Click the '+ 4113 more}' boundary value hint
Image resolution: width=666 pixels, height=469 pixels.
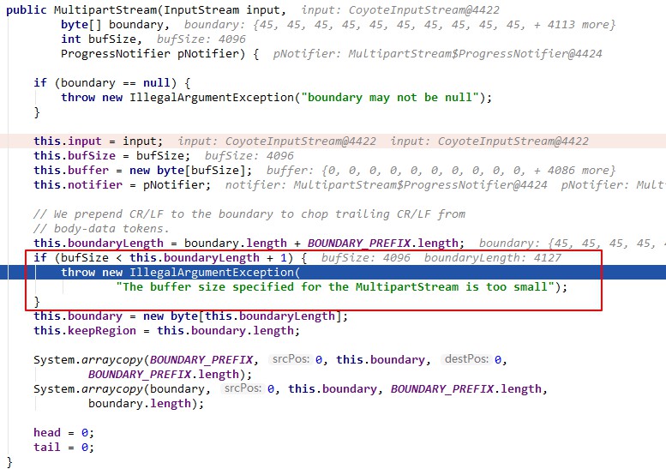(574, 25)
